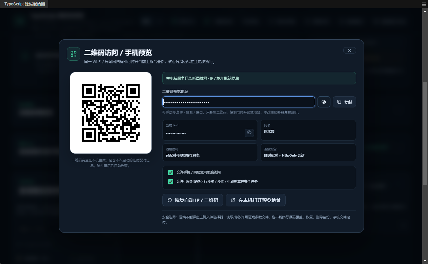The image size is (428, 264).
Task: Click the scrollbar down arrow
Action: coord(425,261)
